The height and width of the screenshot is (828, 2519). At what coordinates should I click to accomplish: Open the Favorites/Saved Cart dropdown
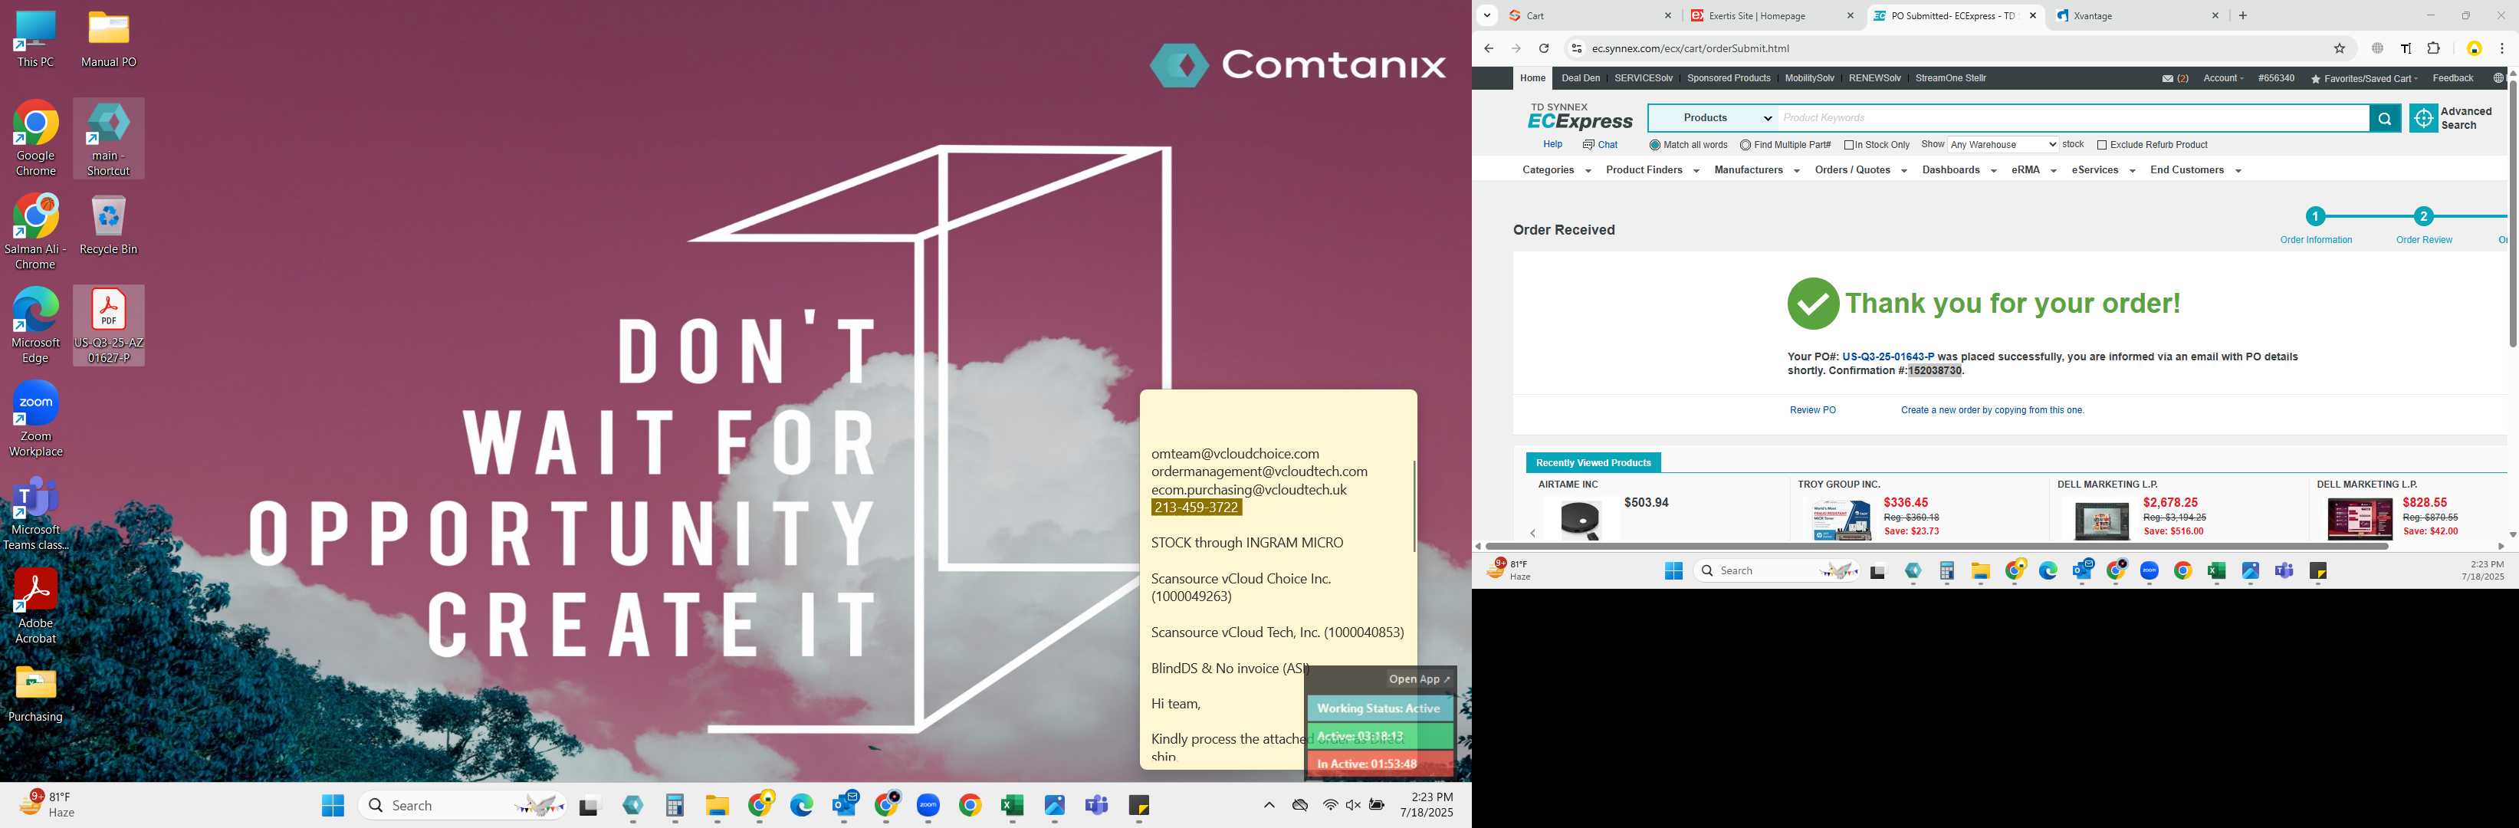click(x=2363, y=78)
